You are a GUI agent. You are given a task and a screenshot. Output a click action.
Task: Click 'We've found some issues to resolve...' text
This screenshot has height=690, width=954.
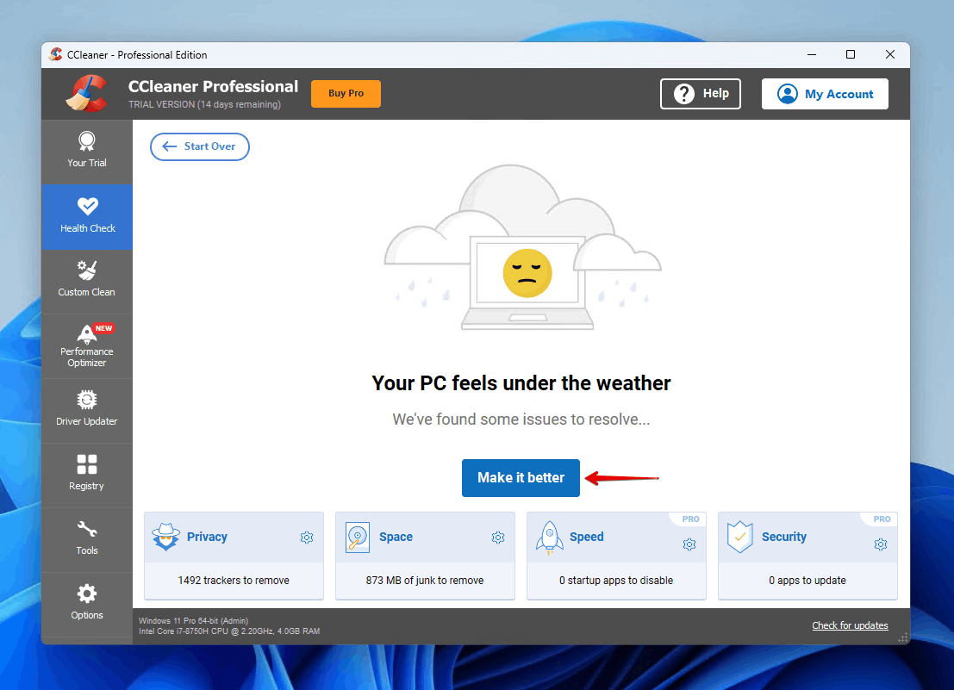pos(521,420)
